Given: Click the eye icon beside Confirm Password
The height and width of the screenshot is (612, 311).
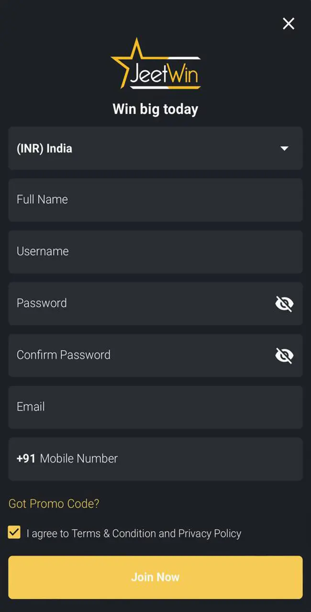Looking at the screenshot, I should 285,355.
